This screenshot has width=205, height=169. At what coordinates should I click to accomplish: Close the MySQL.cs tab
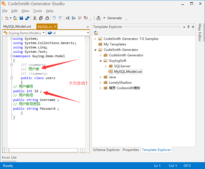point(55,27)
